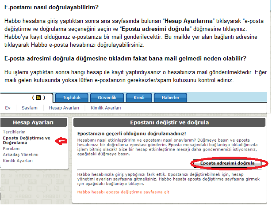Open Eposta Değiştirme ve Doğrulama in sidebar
Viewport: 272px width, 207px height.
(x=27, y=140)
